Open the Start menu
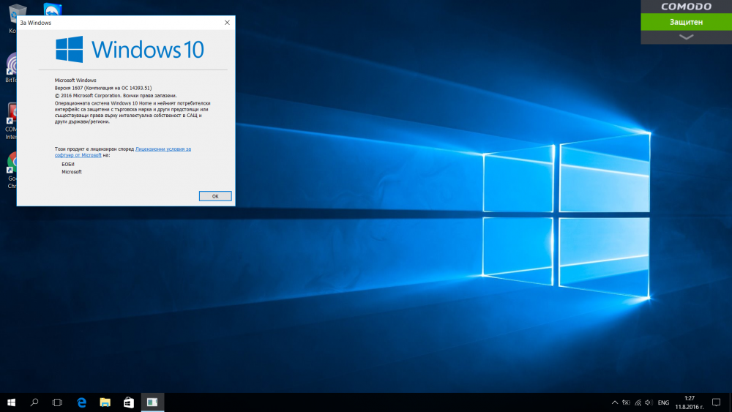Viewport: 732px width, 412px height. pos(11,402)
